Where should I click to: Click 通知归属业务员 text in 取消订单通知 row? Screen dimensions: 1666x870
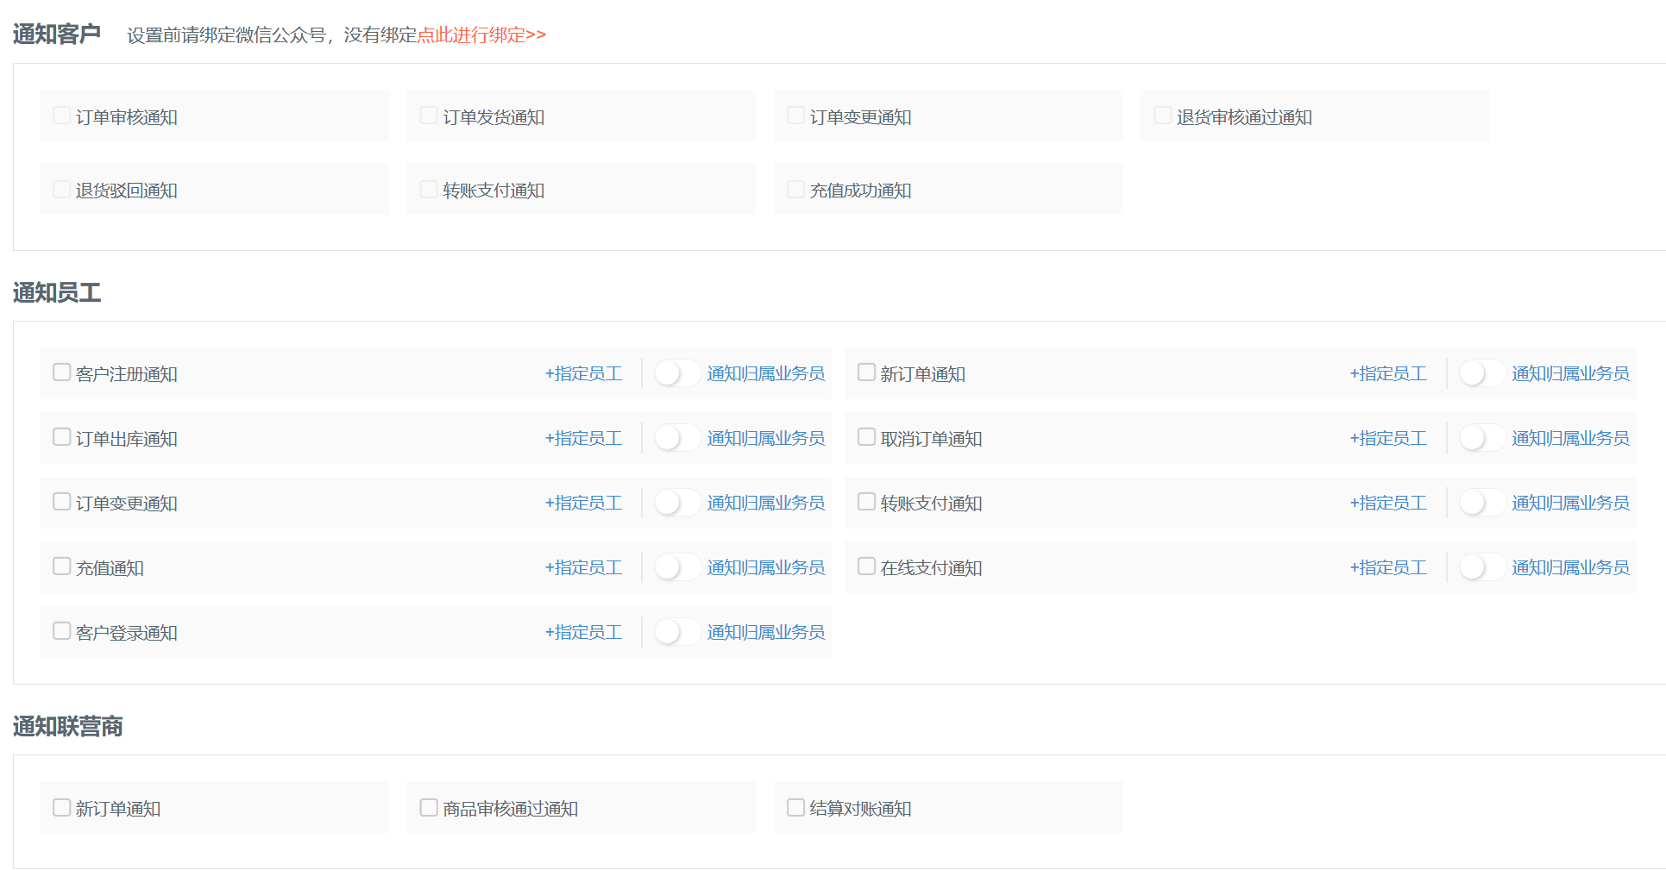pyautogui.click(x=1571, y=438)
